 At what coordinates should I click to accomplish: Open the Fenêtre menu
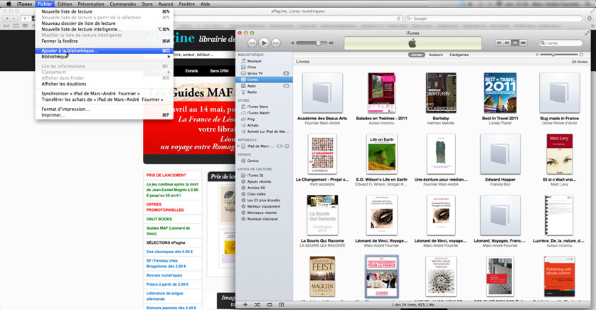pos(186,4)
